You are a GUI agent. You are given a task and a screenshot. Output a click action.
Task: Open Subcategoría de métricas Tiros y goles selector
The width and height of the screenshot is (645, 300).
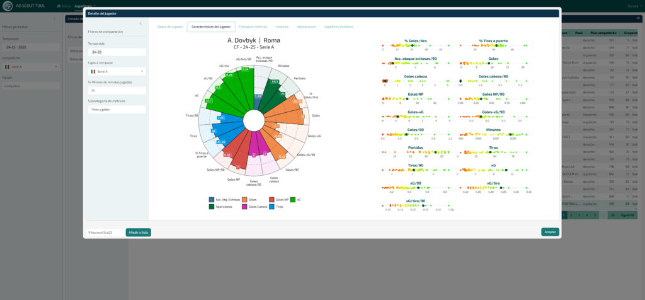(x=117, y=110)
